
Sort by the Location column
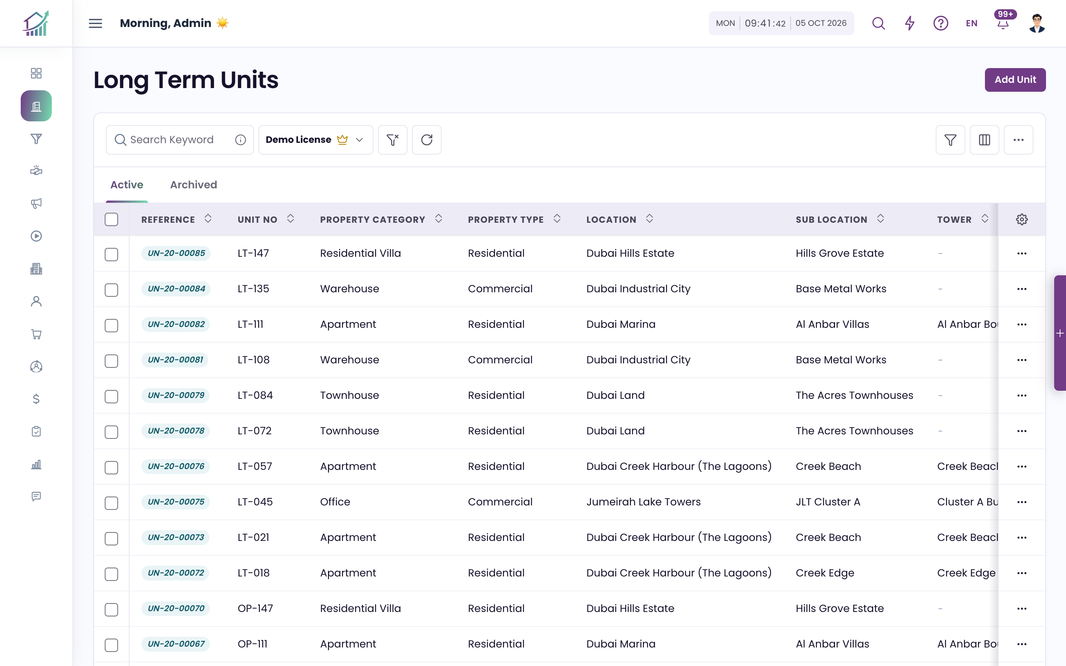(x=649, y=218)
